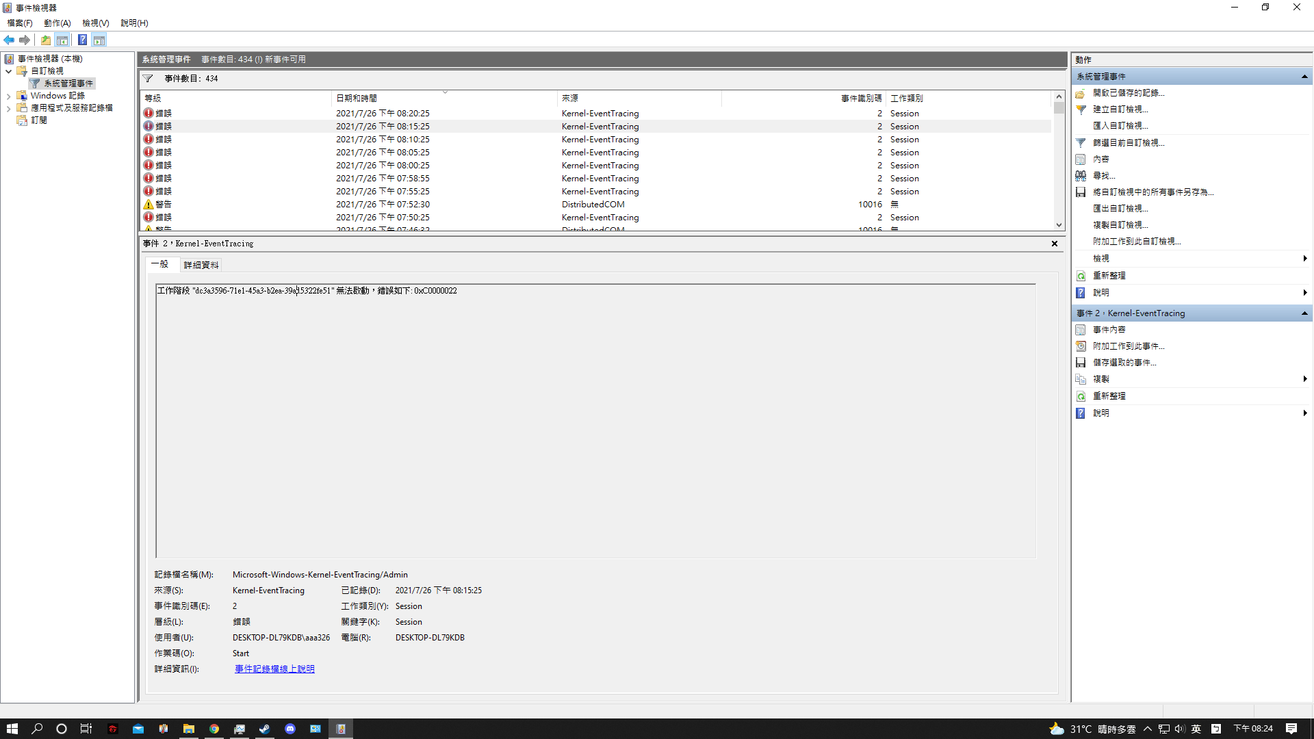Open the 事件記錄檔線上說明 link
This screenshot has height=739, width=1314.
pyautogui.click(x=274, y=669)
